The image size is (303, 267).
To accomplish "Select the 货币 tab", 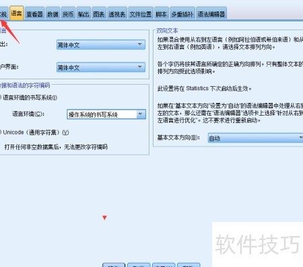I will point(68,14).
